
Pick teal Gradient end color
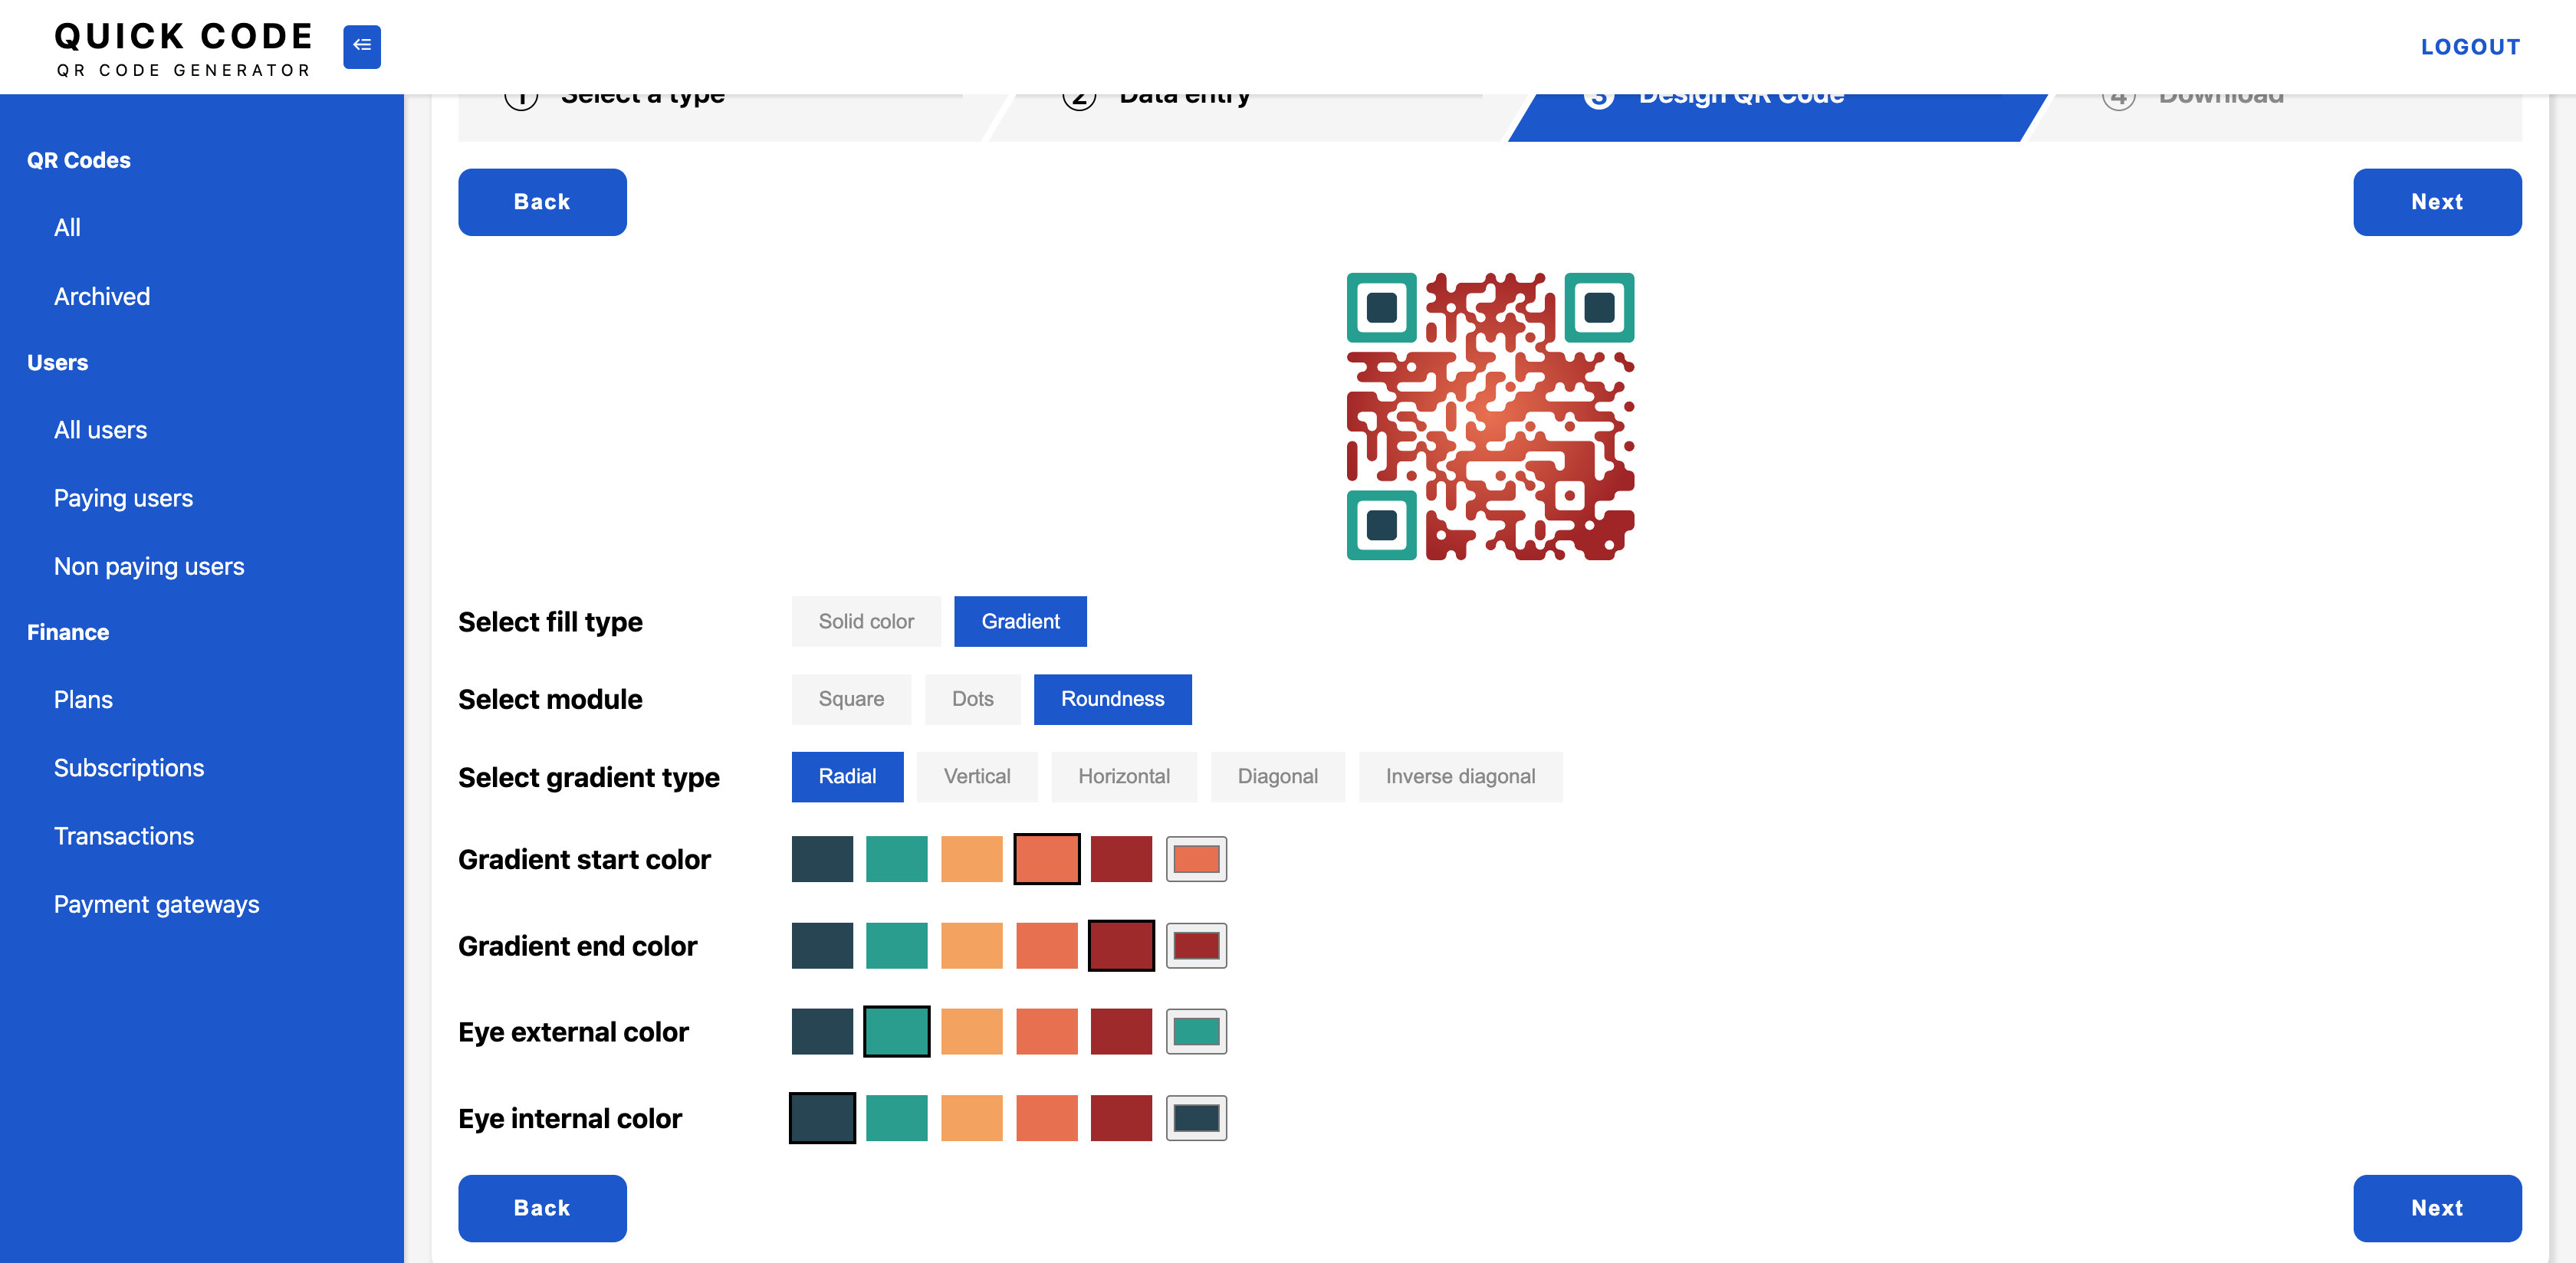[x=896, y=946]
